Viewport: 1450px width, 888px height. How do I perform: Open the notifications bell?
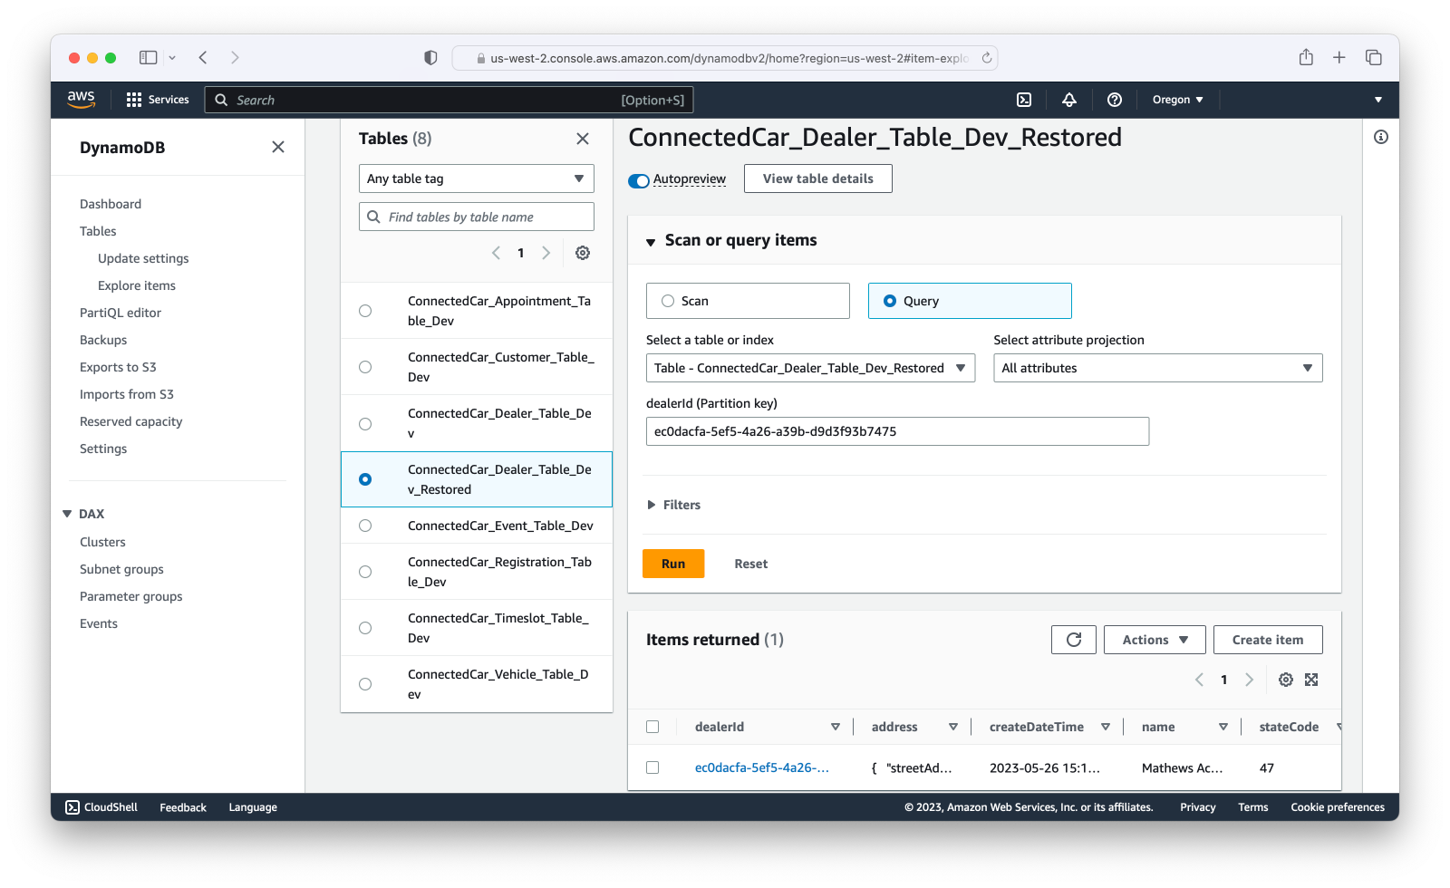pos(1069,100)
